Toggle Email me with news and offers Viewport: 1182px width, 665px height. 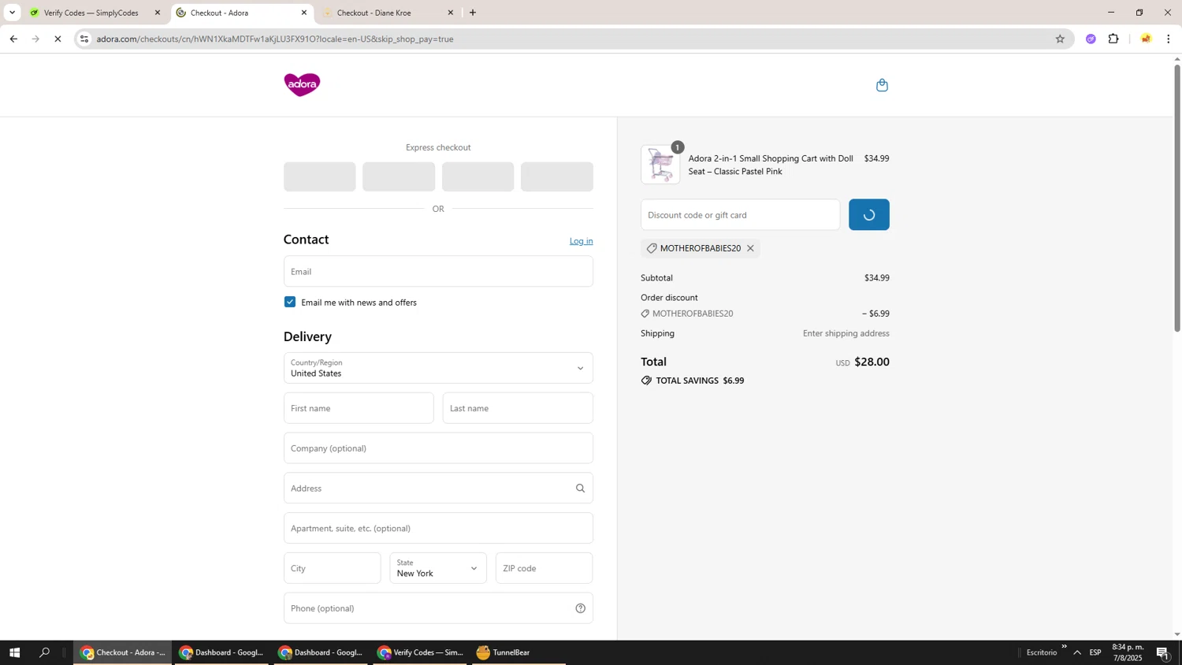click(x=290, y=302)
